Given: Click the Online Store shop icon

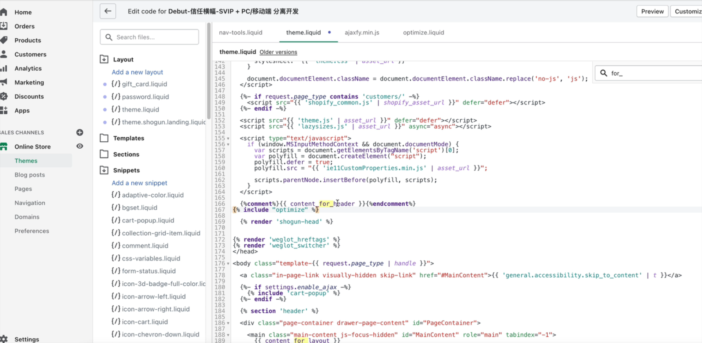Looking at the screenshot, I should coord(4,146).
